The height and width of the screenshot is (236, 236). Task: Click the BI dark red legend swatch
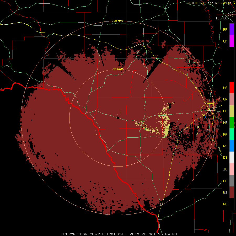coord(232,192)
